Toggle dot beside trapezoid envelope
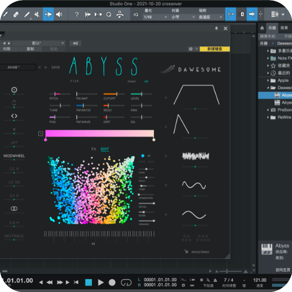This screenshot has width=292, height=292. [166, 98]
